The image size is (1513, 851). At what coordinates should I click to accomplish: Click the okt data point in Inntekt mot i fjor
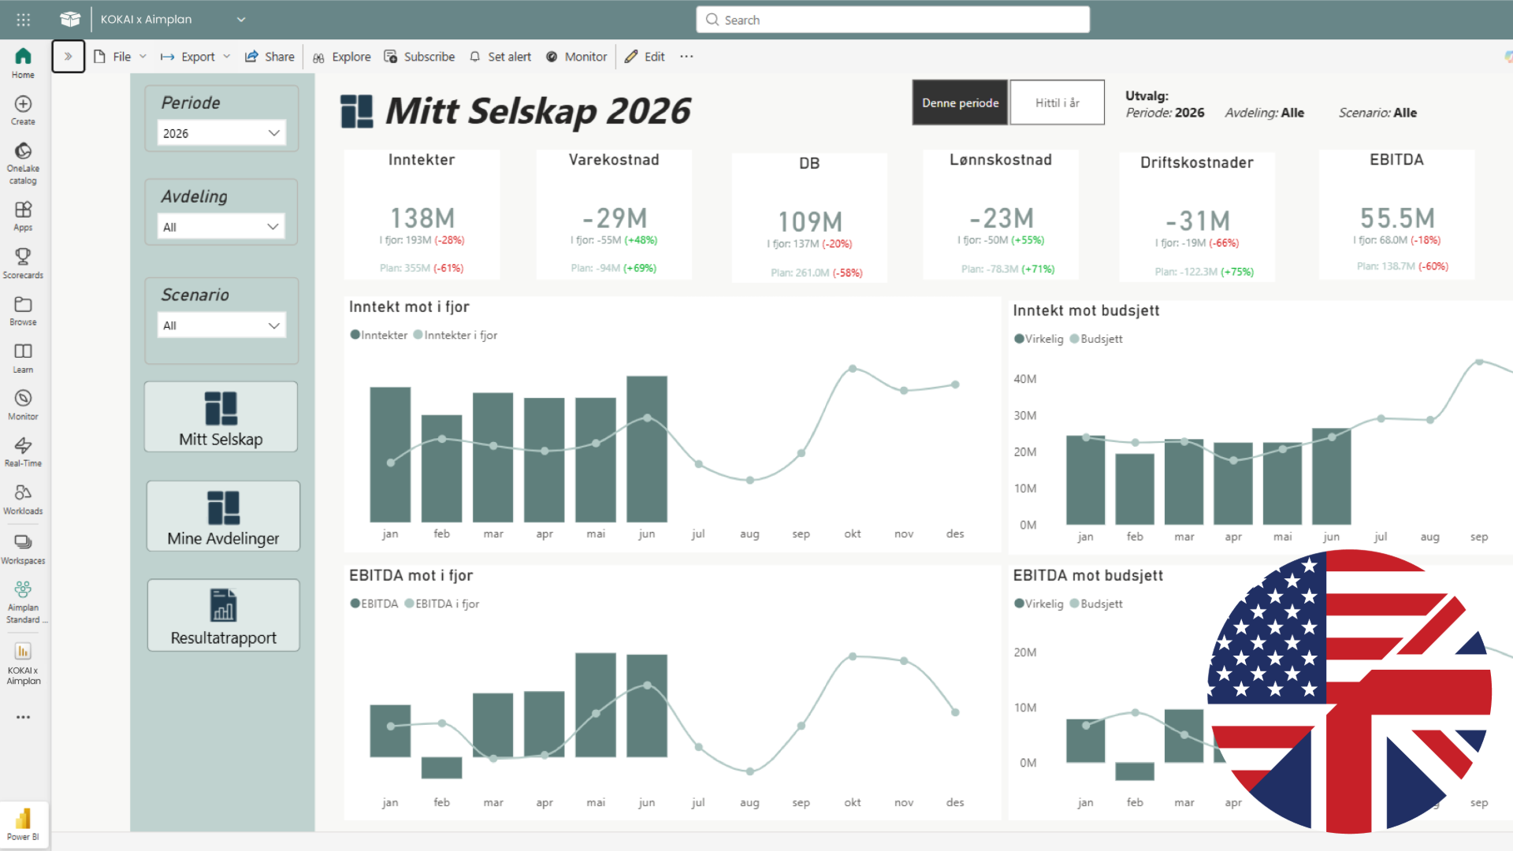point(853,369)
